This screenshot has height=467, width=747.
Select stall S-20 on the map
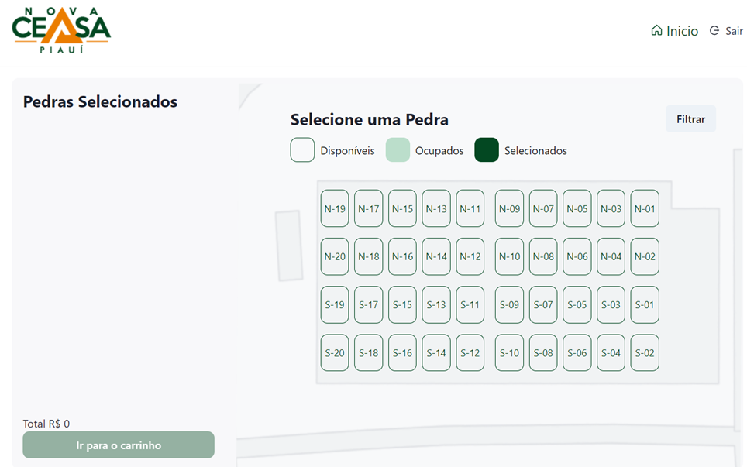point(335,353)
